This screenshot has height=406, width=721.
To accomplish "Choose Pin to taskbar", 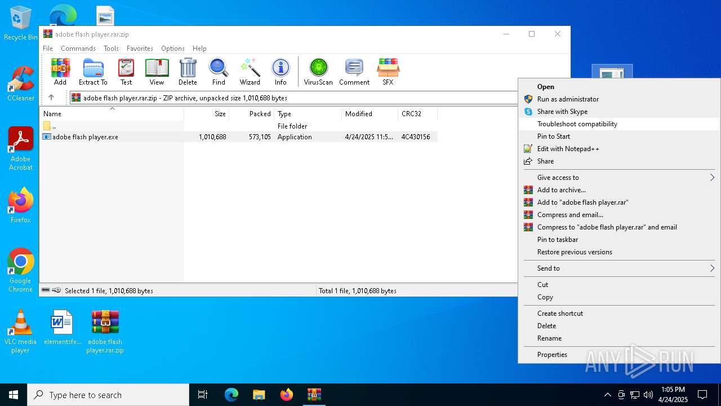I will point(618,239).
